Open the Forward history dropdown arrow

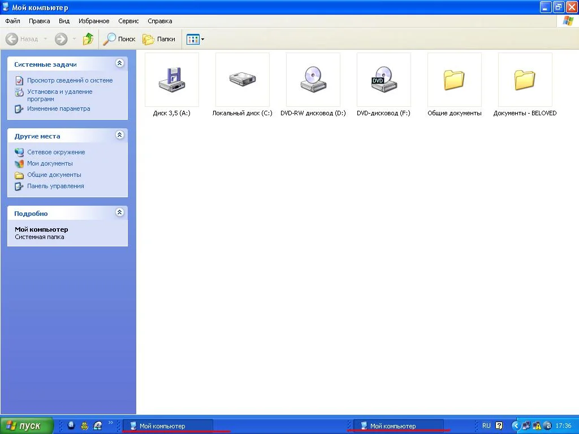(x=74, y=39)
